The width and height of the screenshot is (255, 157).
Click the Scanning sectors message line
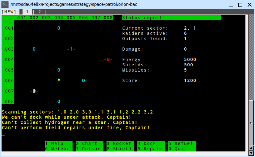pyautogui.click(x=77, y=112)
